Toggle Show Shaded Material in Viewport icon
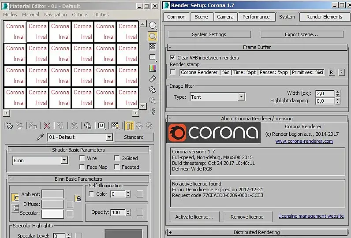 pyautogui.click(x=115, y=126)
